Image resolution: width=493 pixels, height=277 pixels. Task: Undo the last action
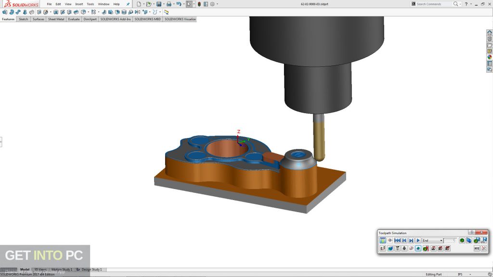(179, 4)
